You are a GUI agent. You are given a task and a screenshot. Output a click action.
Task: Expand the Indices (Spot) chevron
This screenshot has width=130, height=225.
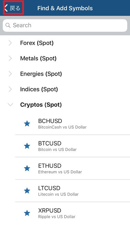pos(10,89)
